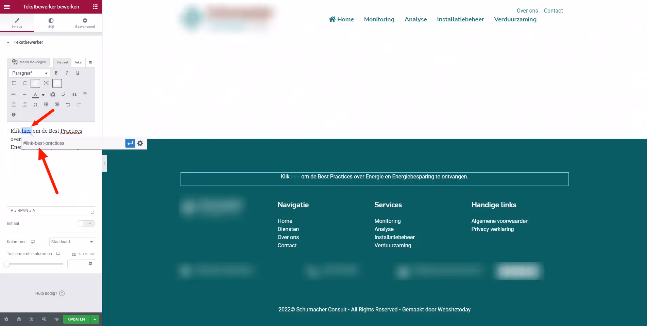Apply the link with the blue enter button
The height and width of the screenshot is (326, 647).
pyautogui.click(x=130, y=143)
